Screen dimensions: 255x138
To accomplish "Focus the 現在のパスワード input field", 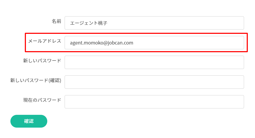I will point(154,102).
